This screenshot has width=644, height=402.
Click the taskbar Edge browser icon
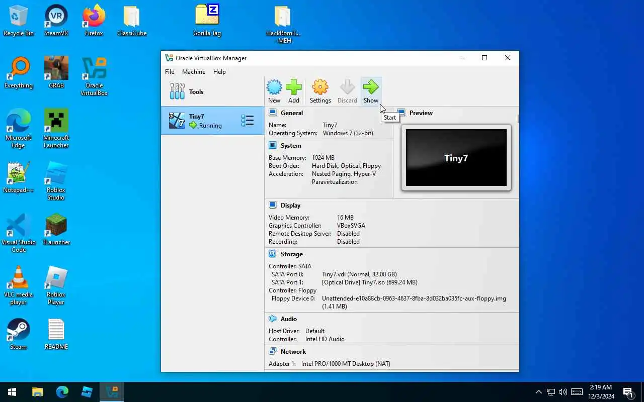coord(62,392)
